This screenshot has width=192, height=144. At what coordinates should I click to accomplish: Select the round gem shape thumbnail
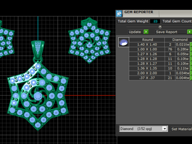pos(124,42)
